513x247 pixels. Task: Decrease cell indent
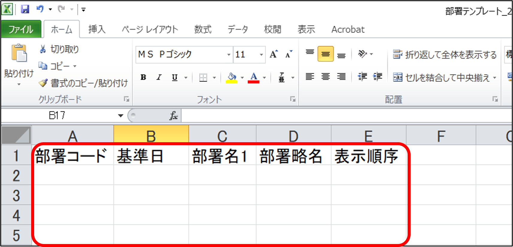coord(362,77)
